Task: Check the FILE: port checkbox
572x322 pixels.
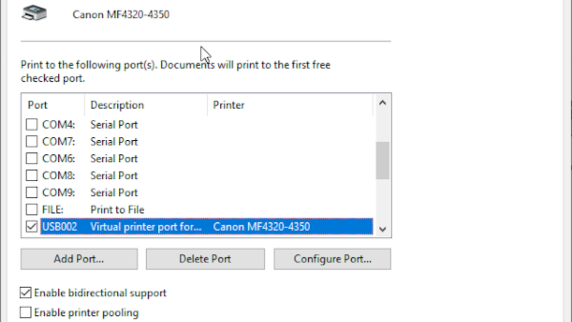Action: (x=31, y=209)
